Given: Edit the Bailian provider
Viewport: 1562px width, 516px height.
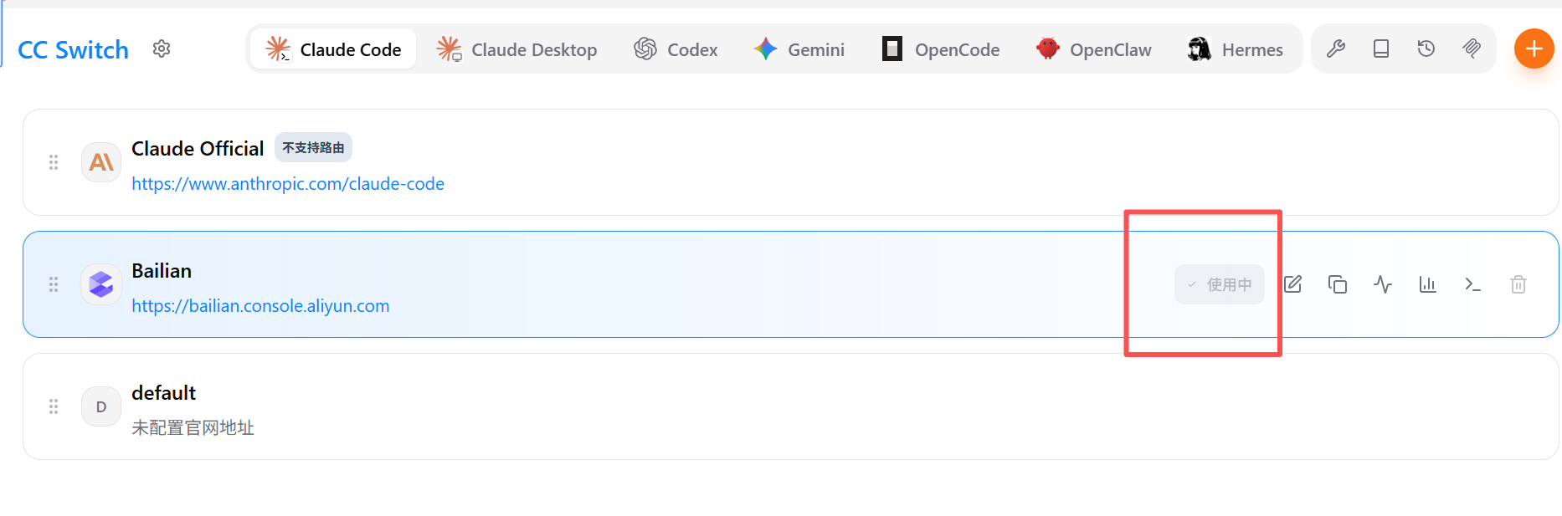Looking at the screenshot, I should [1292, 284].
